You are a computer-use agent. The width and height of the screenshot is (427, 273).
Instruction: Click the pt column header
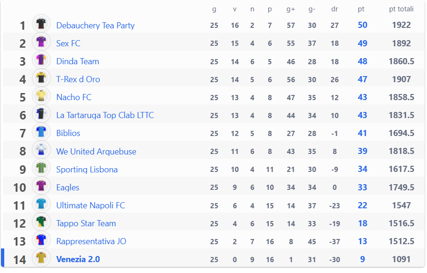(361, 9)
